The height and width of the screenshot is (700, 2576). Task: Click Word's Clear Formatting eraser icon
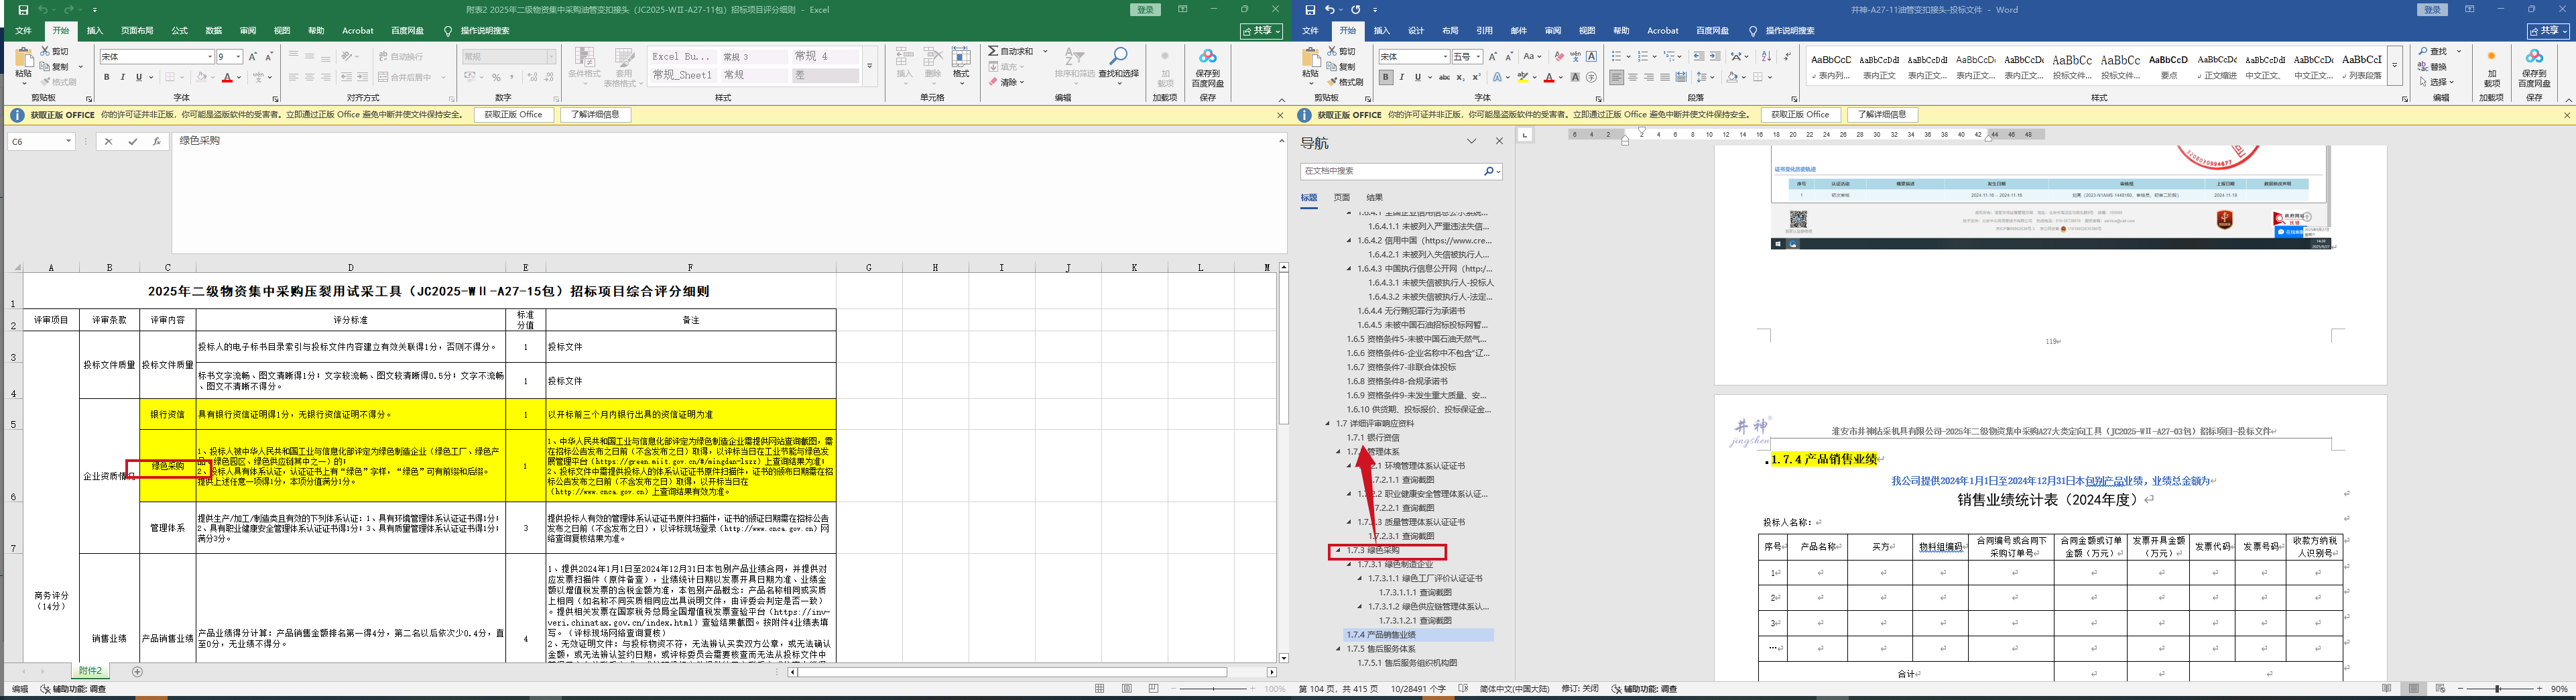[x=1558, y=57]
